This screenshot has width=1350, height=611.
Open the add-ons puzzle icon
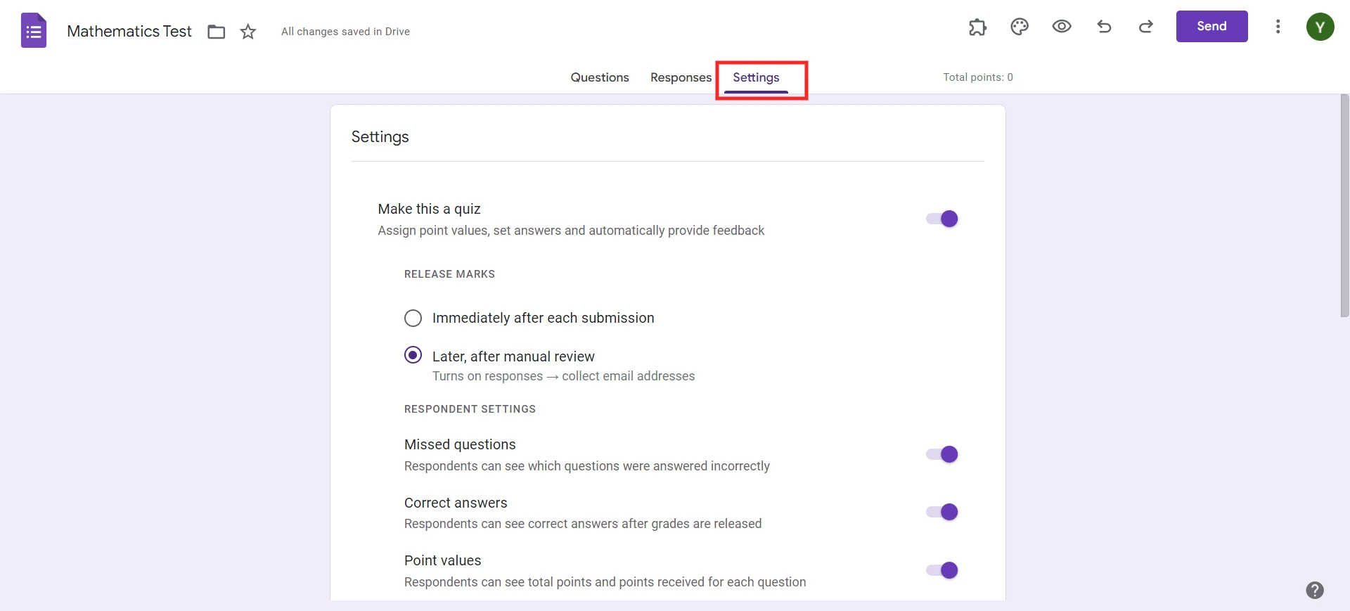click(x=977, y=27)
